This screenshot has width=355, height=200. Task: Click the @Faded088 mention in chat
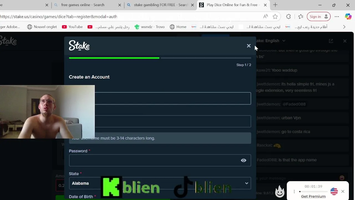[294, 104]
